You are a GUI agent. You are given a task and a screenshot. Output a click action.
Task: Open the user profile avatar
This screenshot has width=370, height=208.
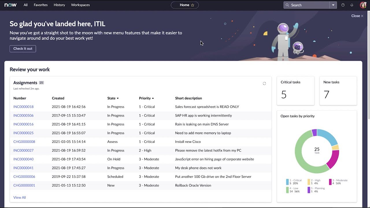(363, 5)
